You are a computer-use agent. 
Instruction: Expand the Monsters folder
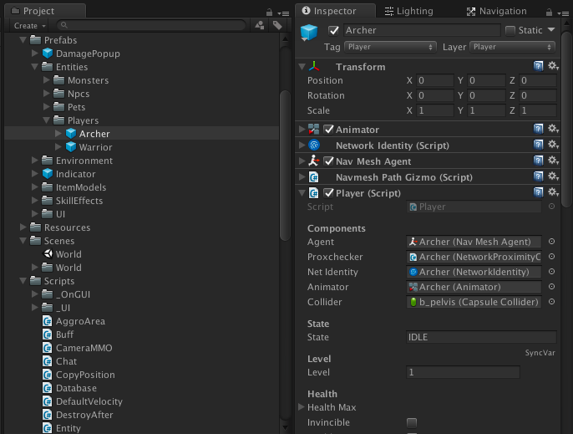pos(46,80)
